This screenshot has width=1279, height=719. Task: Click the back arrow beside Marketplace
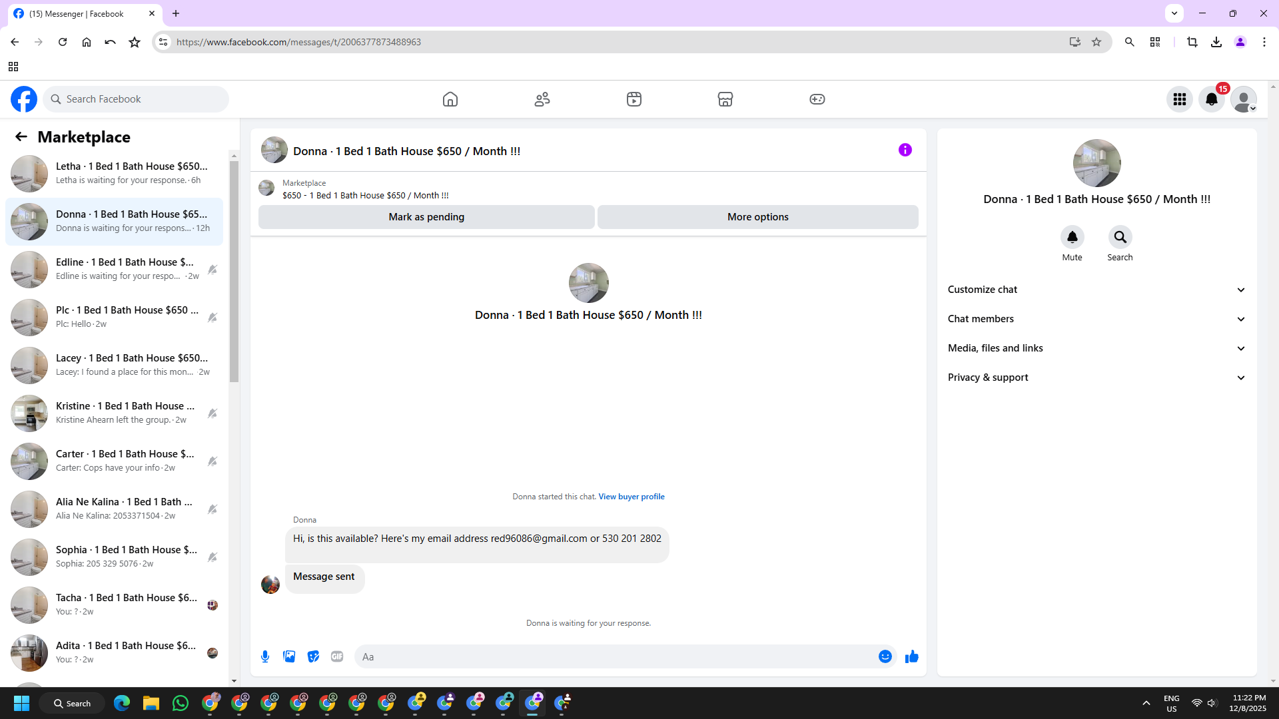[21, 136]
